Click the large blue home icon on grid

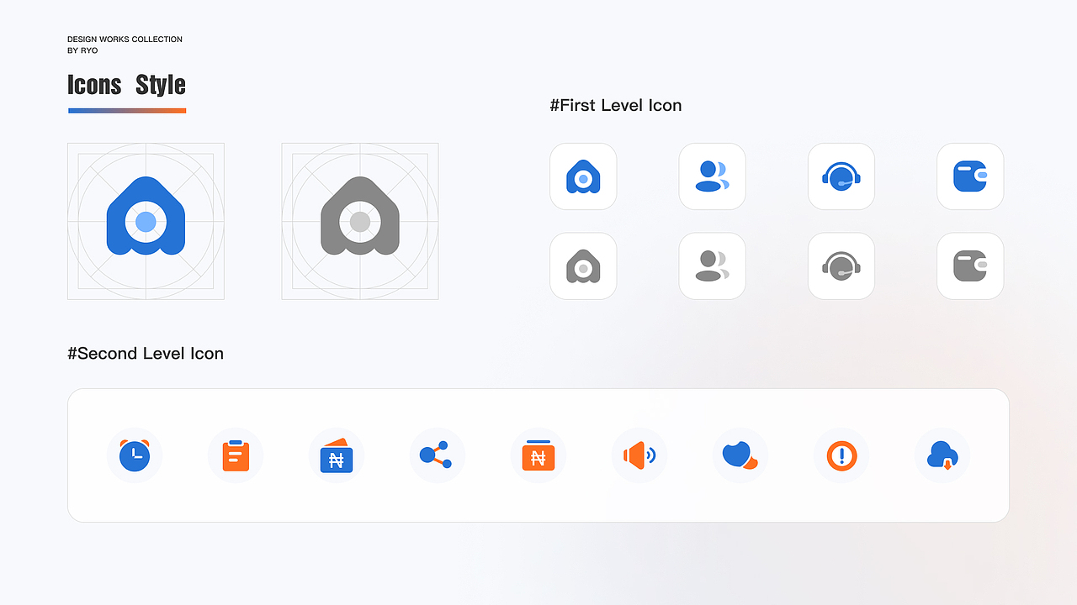pos(146,216)
